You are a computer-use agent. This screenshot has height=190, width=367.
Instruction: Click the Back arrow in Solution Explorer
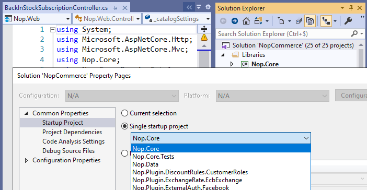pyautogui.click(x=223, y=21)
